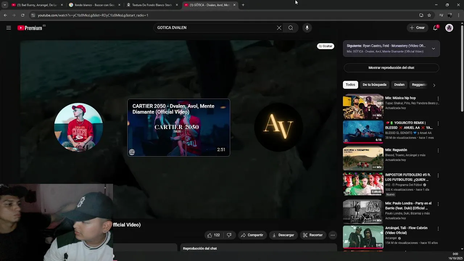Screen dimensions: 464x261
Task: Open options for Mix: Música hip hop
Action: [x=438, y=99]
